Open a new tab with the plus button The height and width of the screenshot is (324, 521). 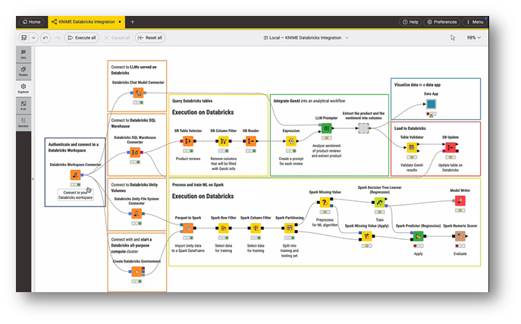(x=132, y=22)
